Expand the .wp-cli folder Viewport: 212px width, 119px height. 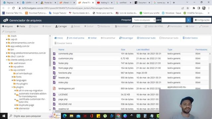point(7,39)
